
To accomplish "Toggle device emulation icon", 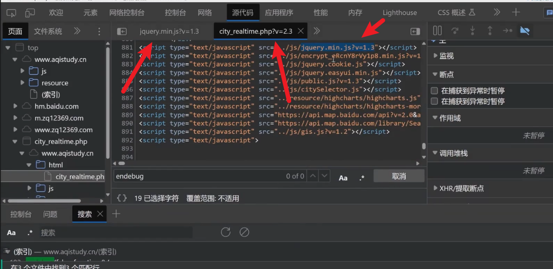I will click(30, 13).
